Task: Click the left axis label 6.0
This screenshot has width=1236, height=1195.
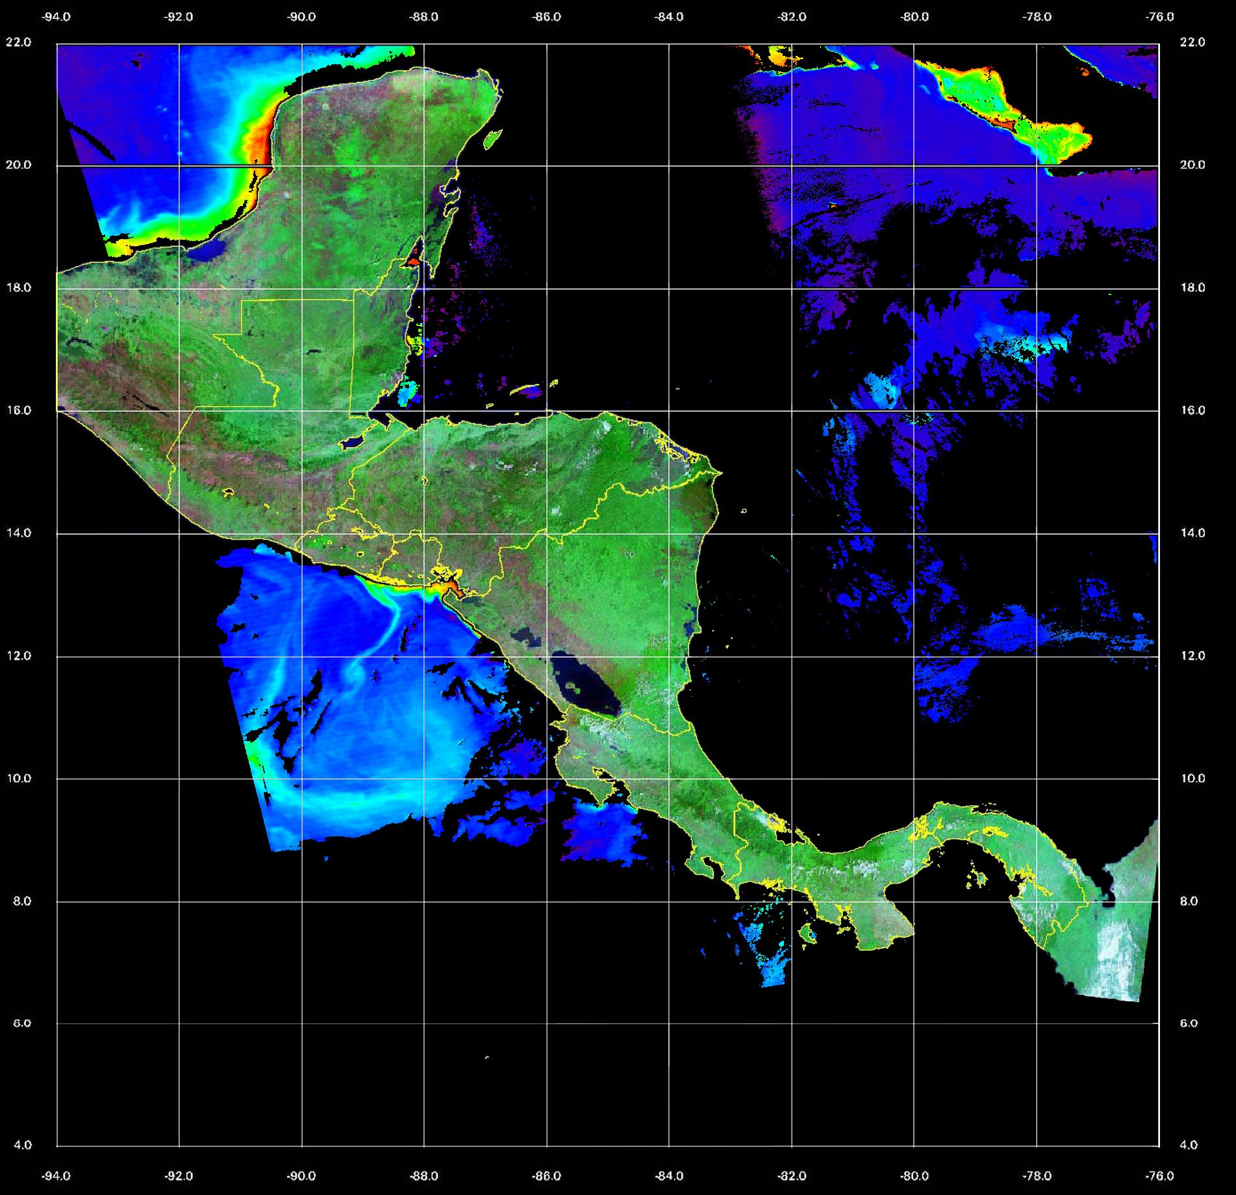Action: click(x=23, y=1023)
